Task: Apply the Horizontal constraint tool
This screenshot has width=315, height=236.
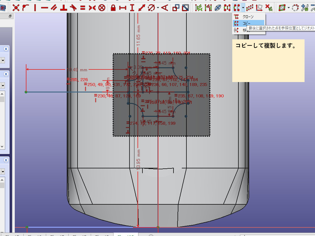Action: [x=44, y=8]
